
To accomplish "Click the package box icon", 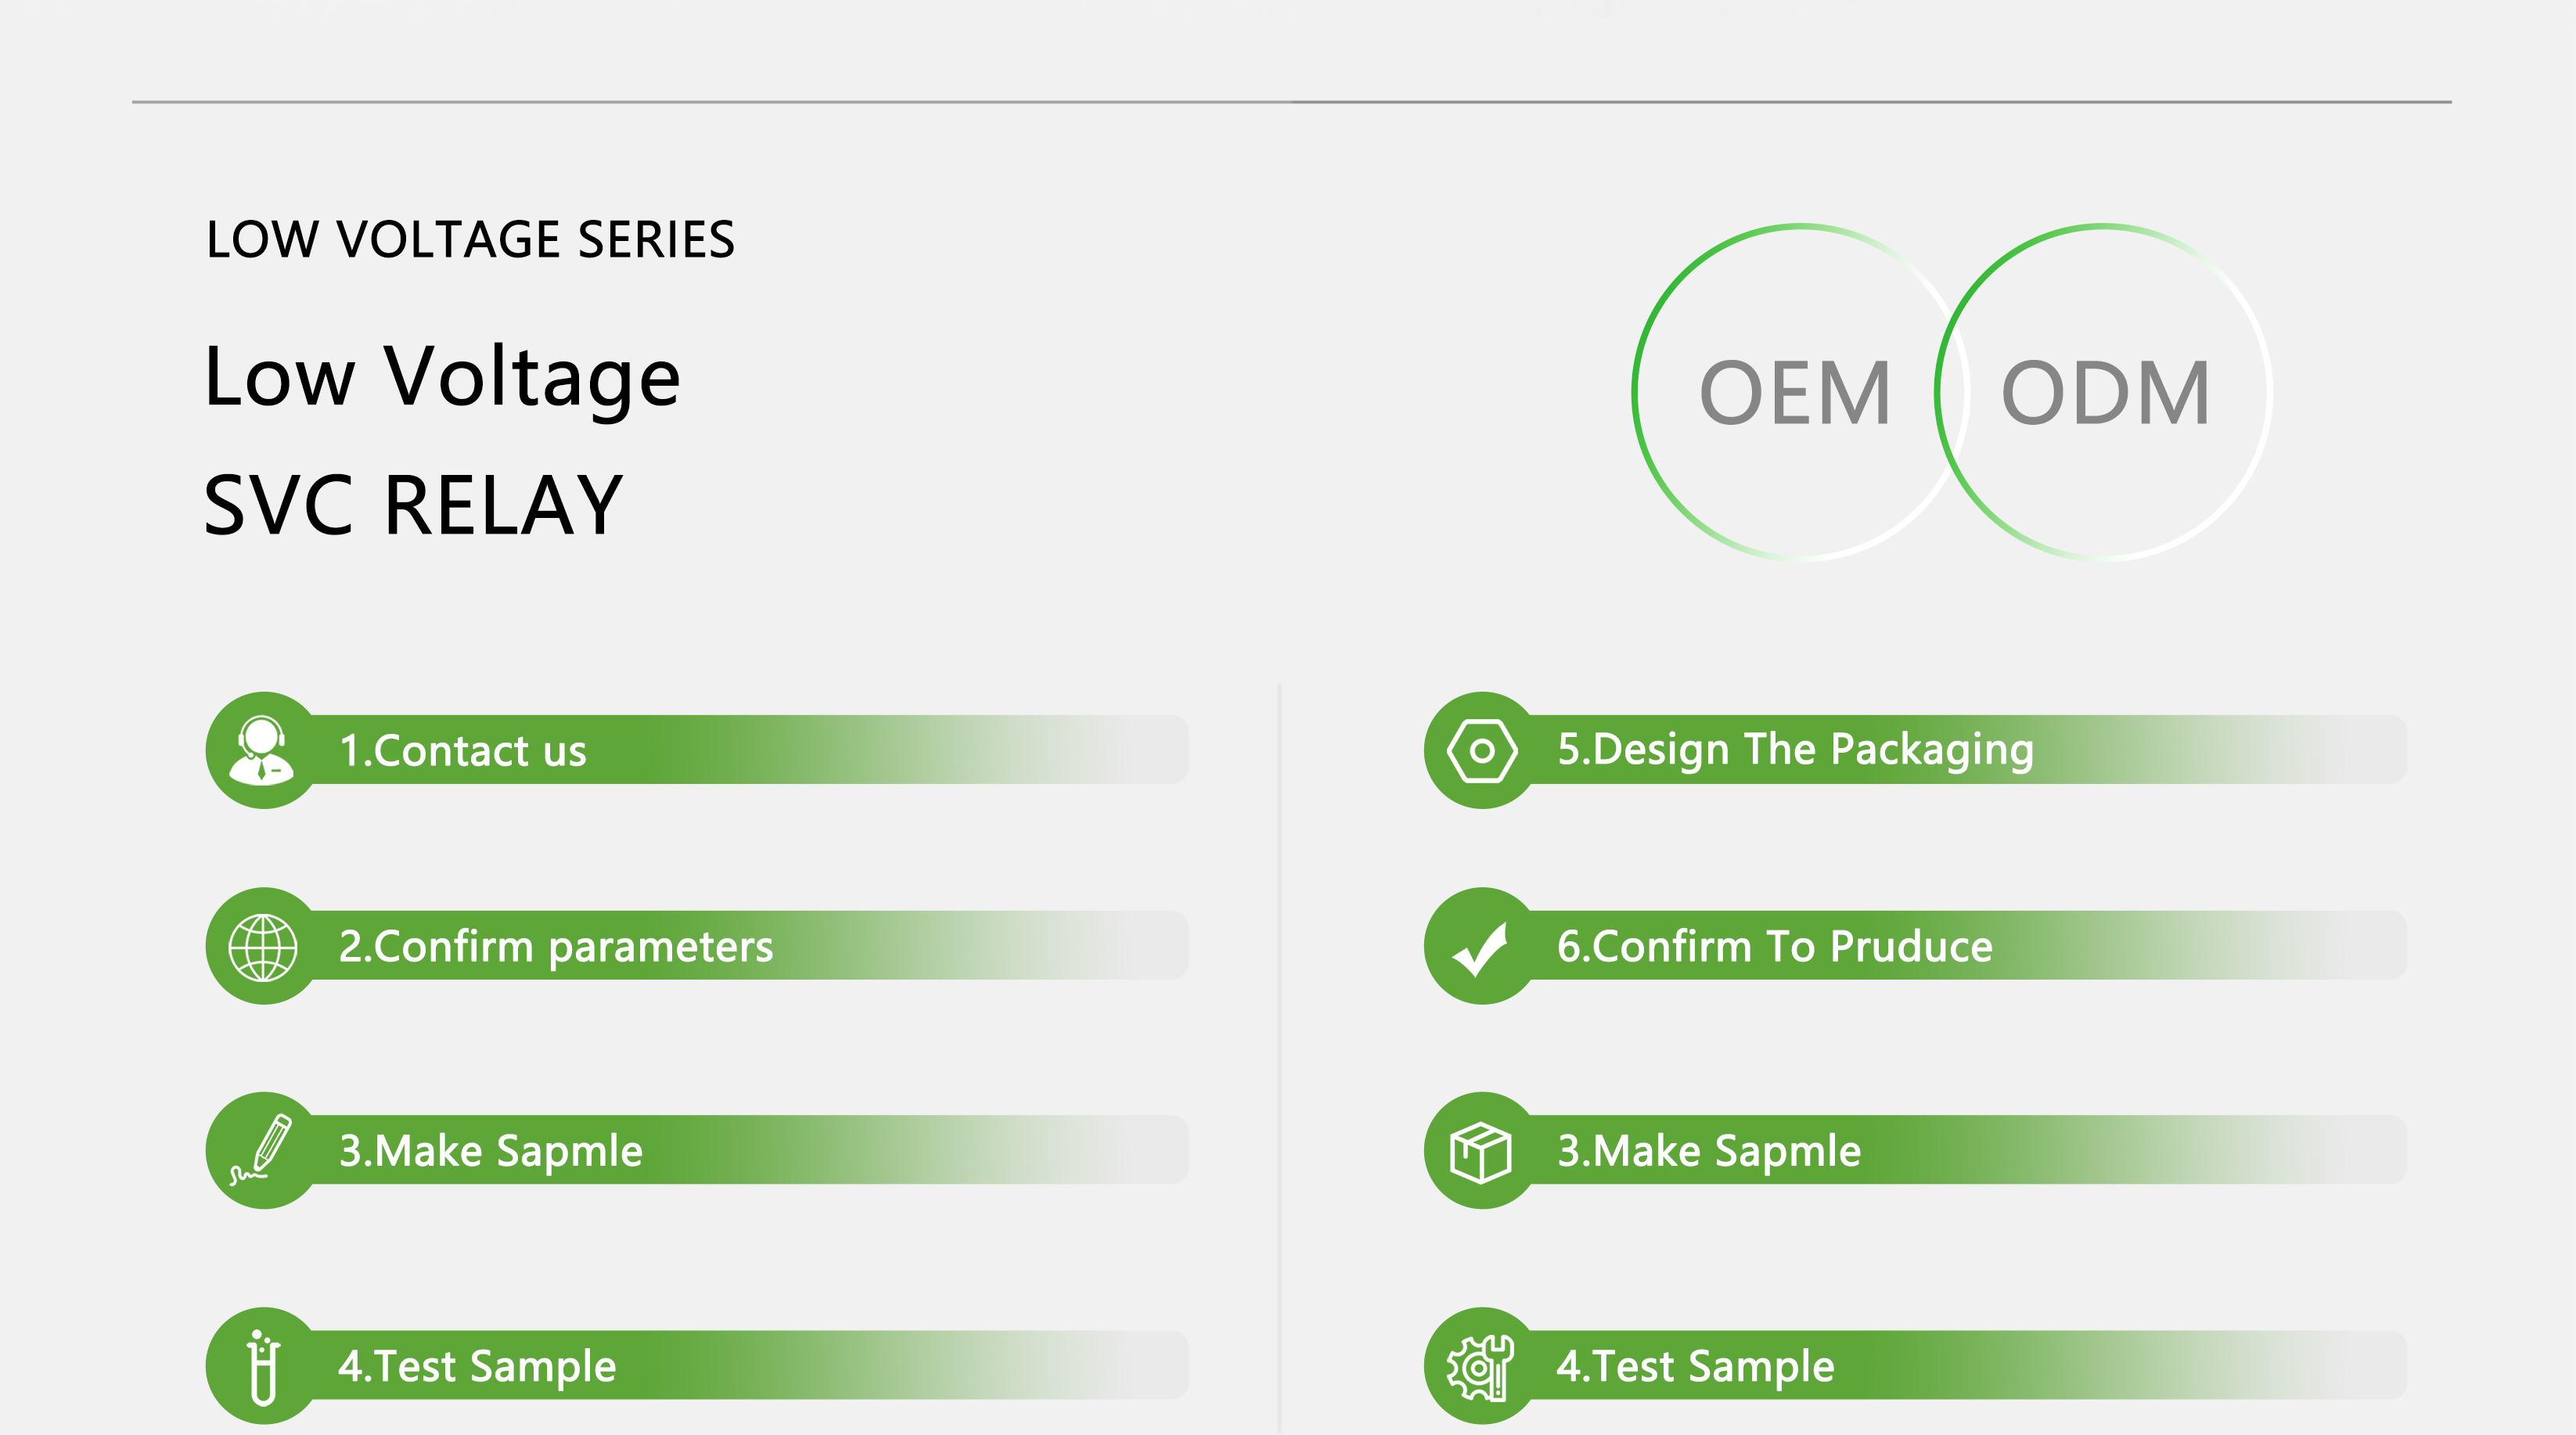I will (1480, 1152).
